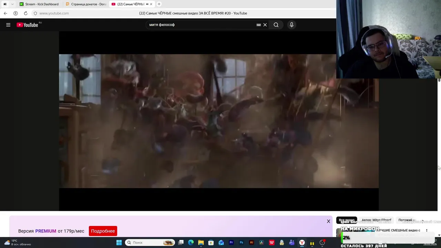The width and height of the screenshot is (441, 248).
Task: Open Microsoft Store from taskbar
Action: (x=211, y=242)
